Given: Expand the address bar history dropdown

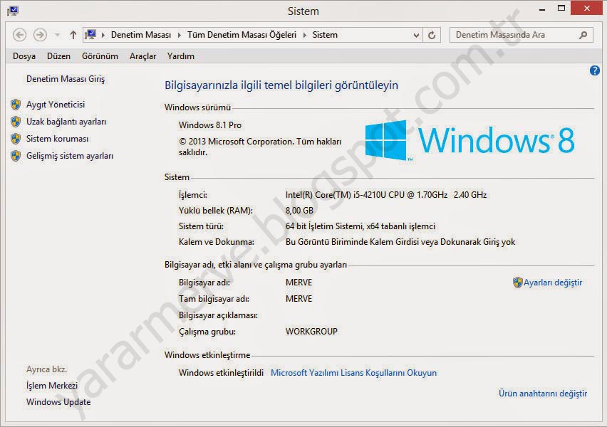Looking at the screenshot, I should [416, 35].
